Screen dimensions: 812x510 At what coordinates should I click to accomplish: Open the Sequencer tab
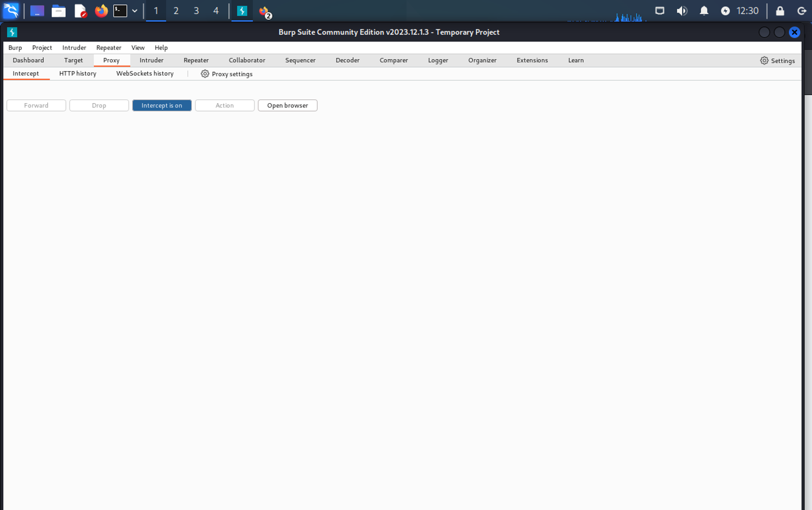[x=300, y=60]
